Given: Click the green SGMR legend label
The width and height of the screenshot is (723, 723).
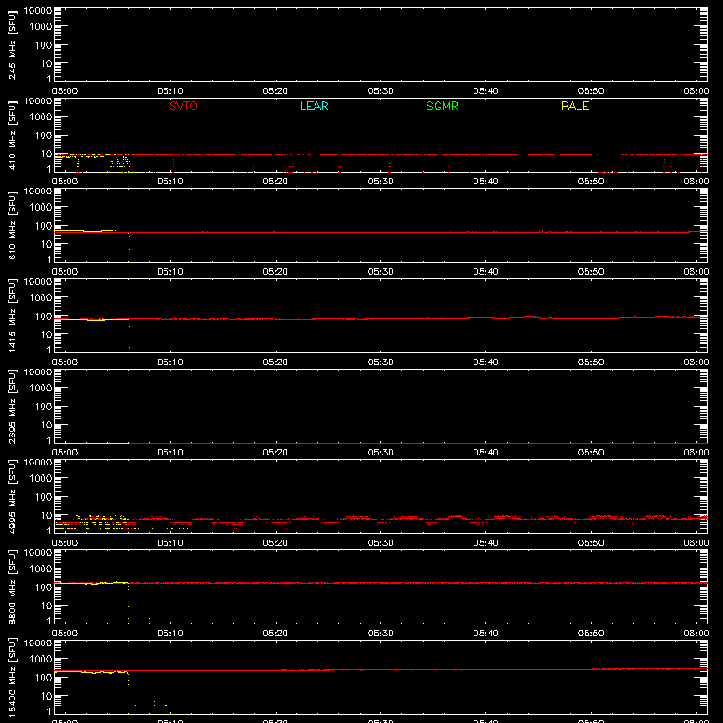Looking at the screenshot, I should point(442,106).
